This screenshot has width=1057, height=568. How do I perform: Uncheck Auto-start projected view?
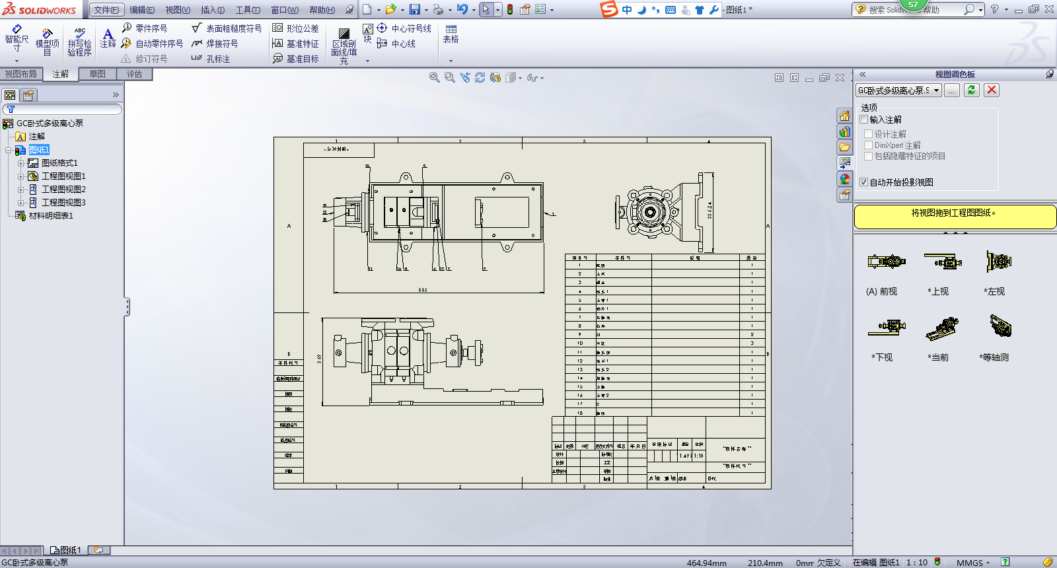pyautogui.click(x=863, y=182)
